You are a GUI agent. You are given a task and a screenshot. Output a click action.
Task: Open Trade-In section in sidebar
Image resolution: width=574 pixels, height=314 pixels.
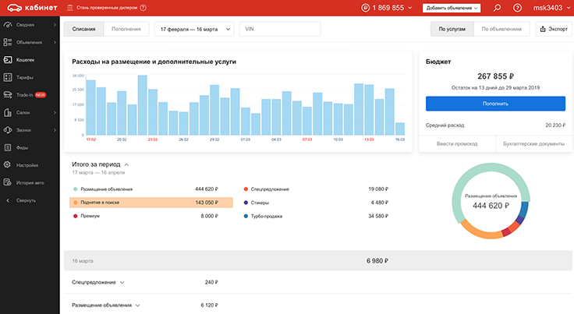(24, 95)
